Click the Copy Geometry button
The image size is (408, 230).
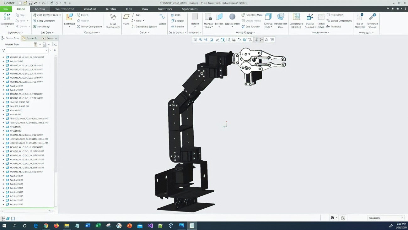tap(44, 21)
